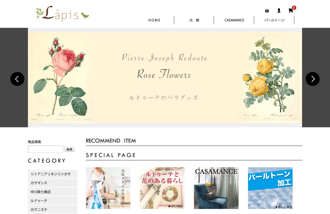Go to HOME in navigation menu
The width and height of the screenshot is (330, 214).
tap(154, 20)
